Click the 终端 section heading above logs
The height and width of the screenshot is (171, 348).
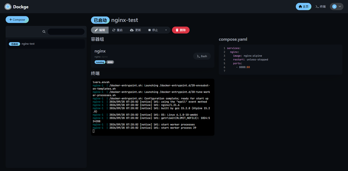pos(95,73)
